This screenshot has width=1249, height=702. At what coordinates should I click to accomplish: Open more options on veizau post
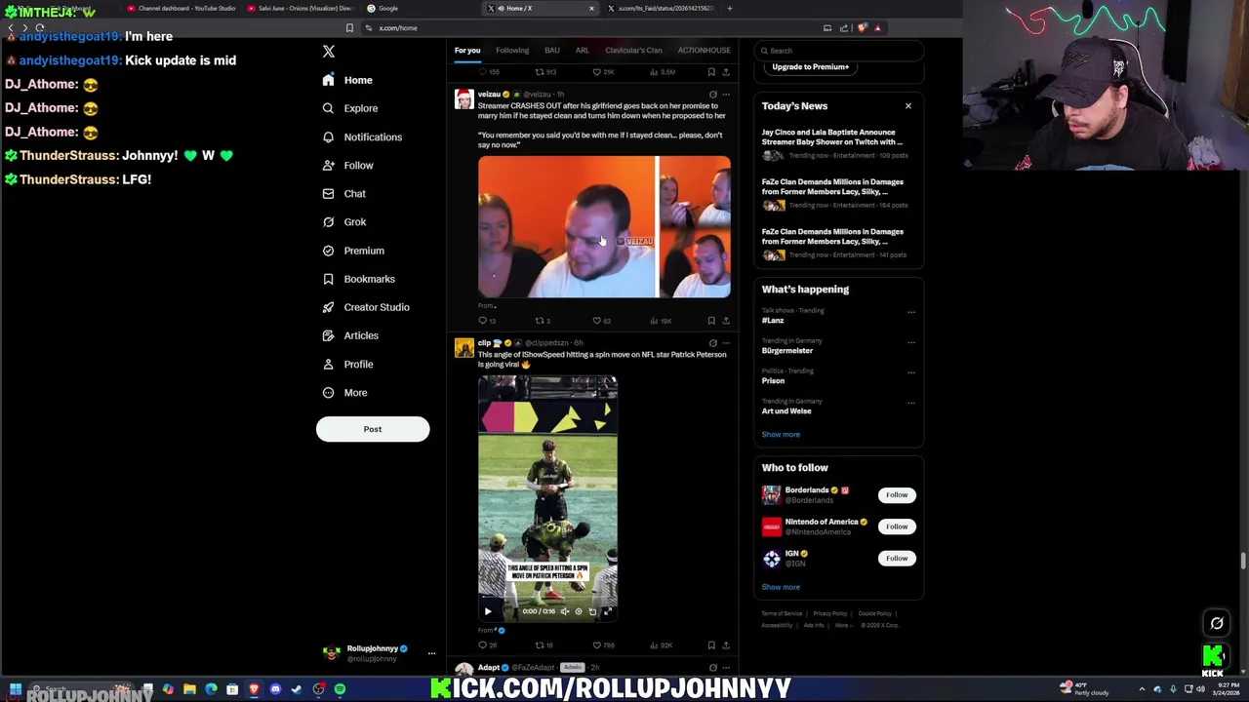pyautogui.click(x=726, y=95)
